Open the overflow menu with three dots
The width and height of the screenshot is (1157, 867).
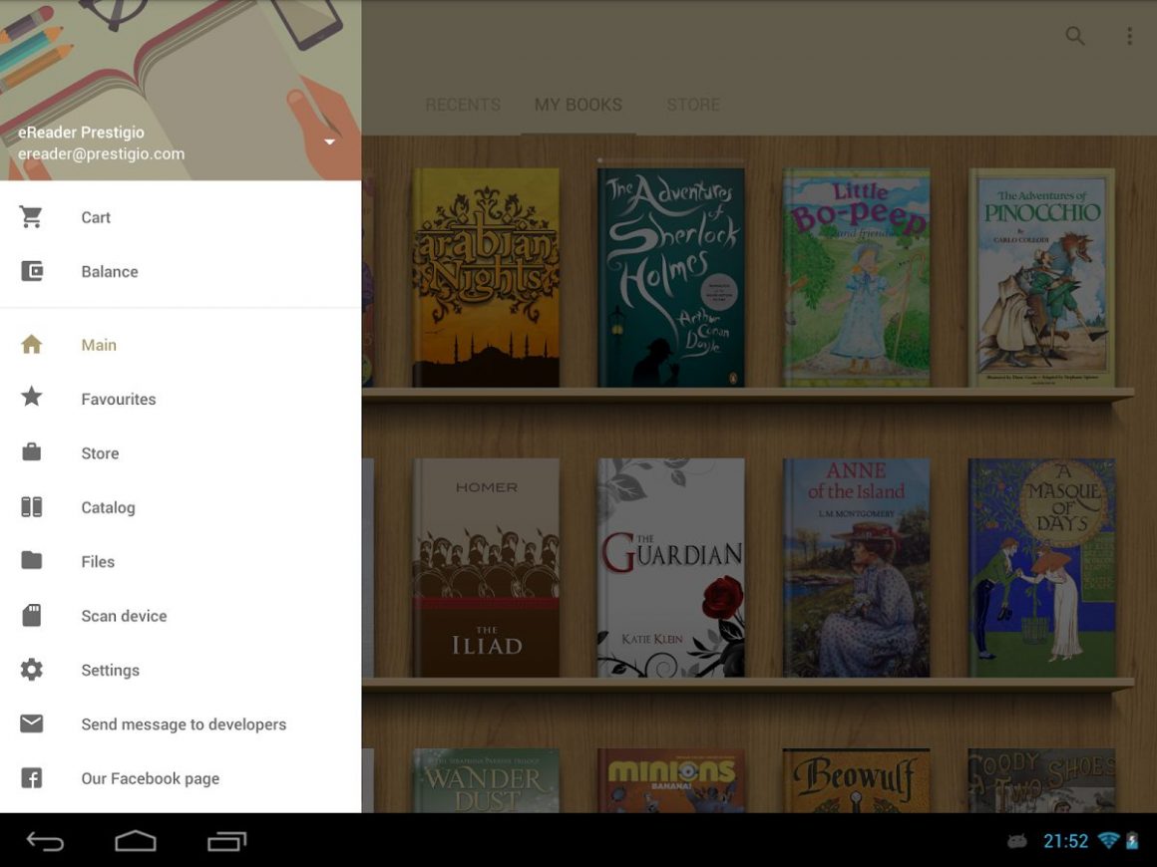click(1128, 36)
